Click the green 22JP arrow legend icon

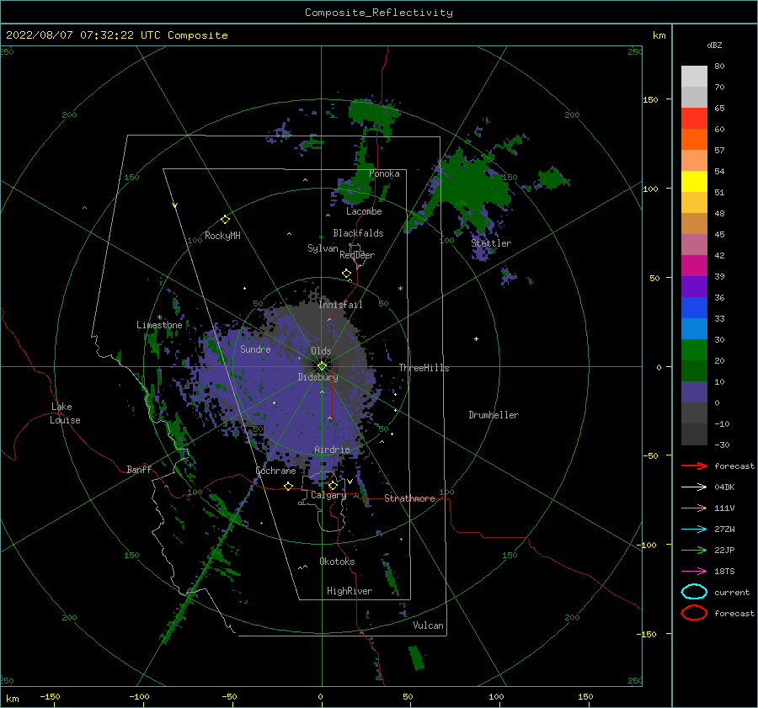point(694,550)
